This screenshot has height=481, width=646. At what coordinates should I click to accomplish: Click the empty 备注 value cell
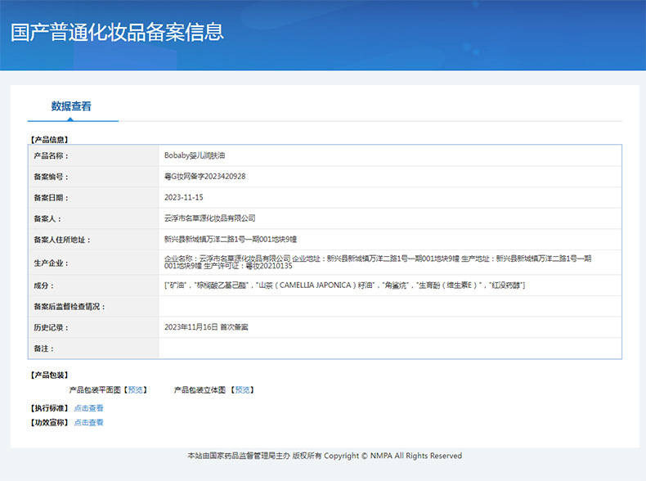point(389,348)
